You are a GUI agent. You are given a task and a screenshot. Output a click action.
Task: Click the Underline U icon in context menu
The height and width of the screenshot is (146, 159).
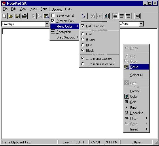[x=126, y=113]
